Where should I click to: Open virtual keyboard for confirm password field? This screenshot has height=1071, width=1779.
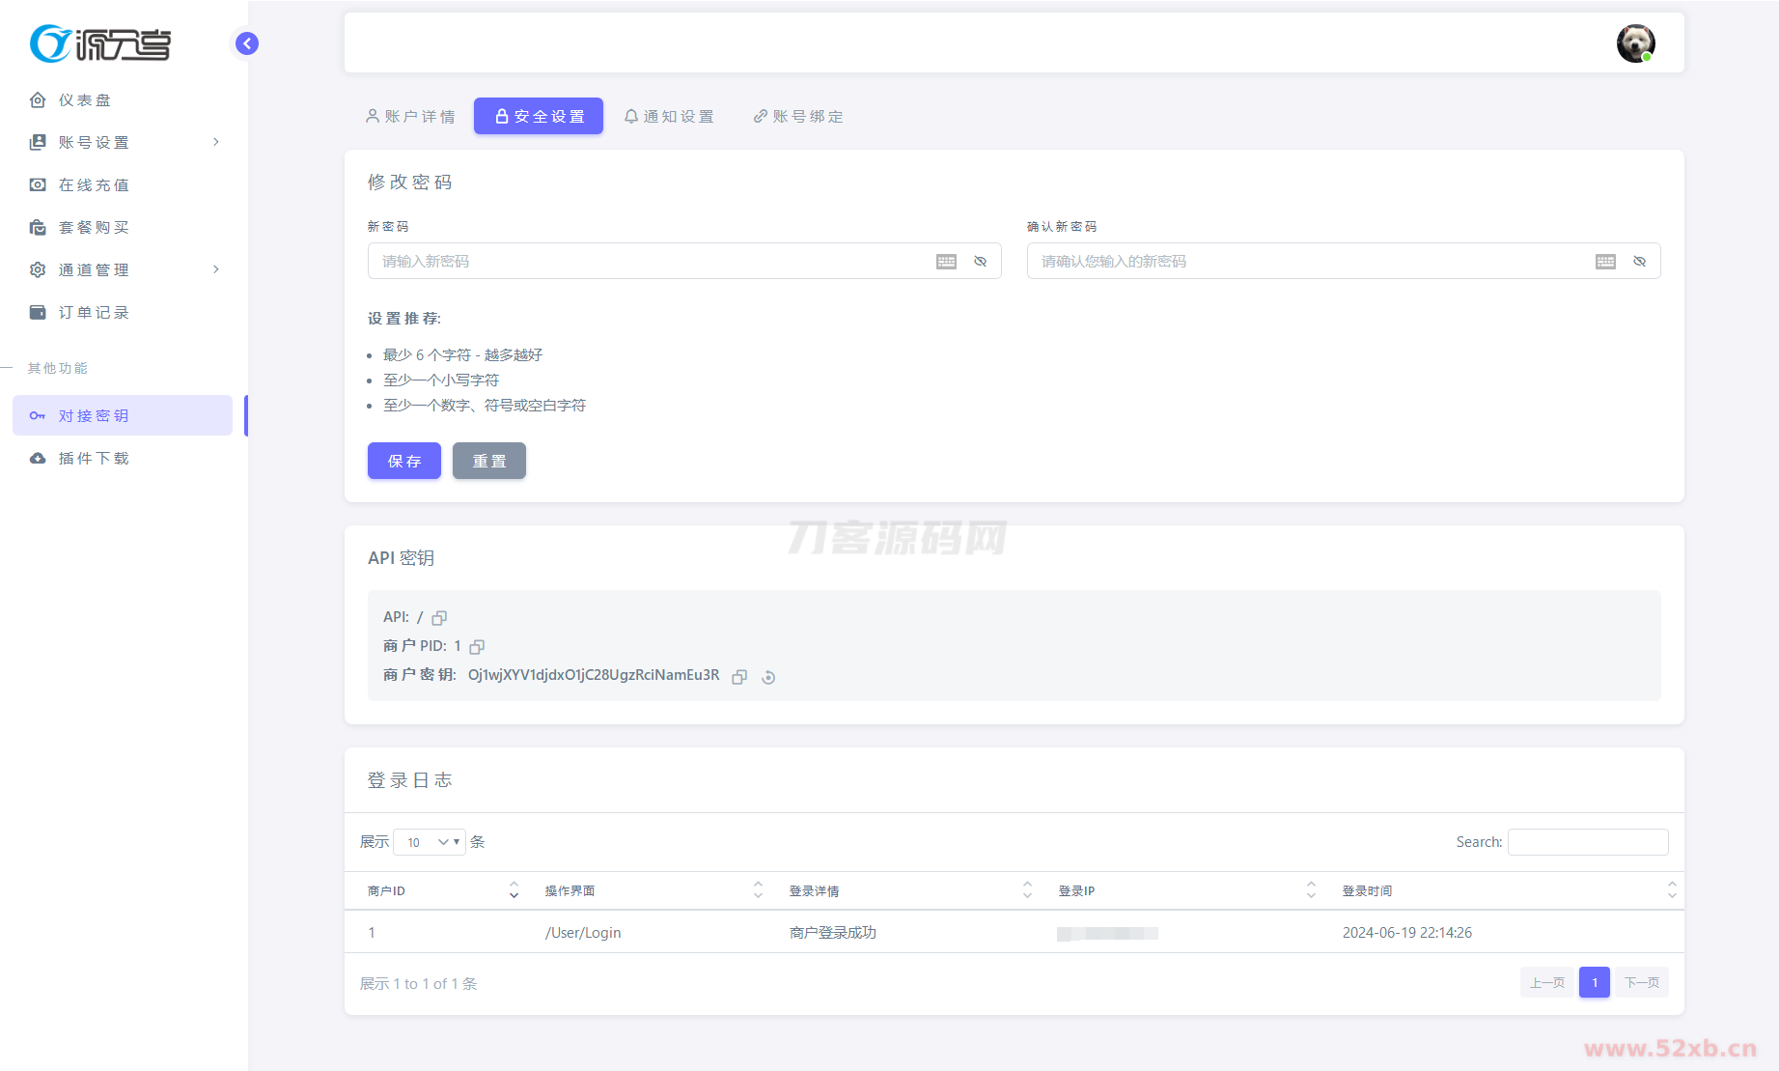click(1605, 262)
